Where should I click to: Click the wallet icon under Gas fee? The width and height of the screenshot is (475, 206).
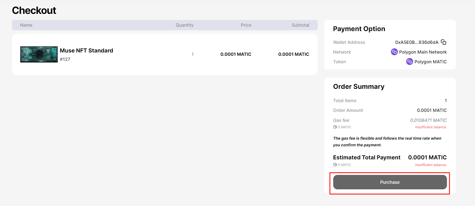[x=335, y=127]
